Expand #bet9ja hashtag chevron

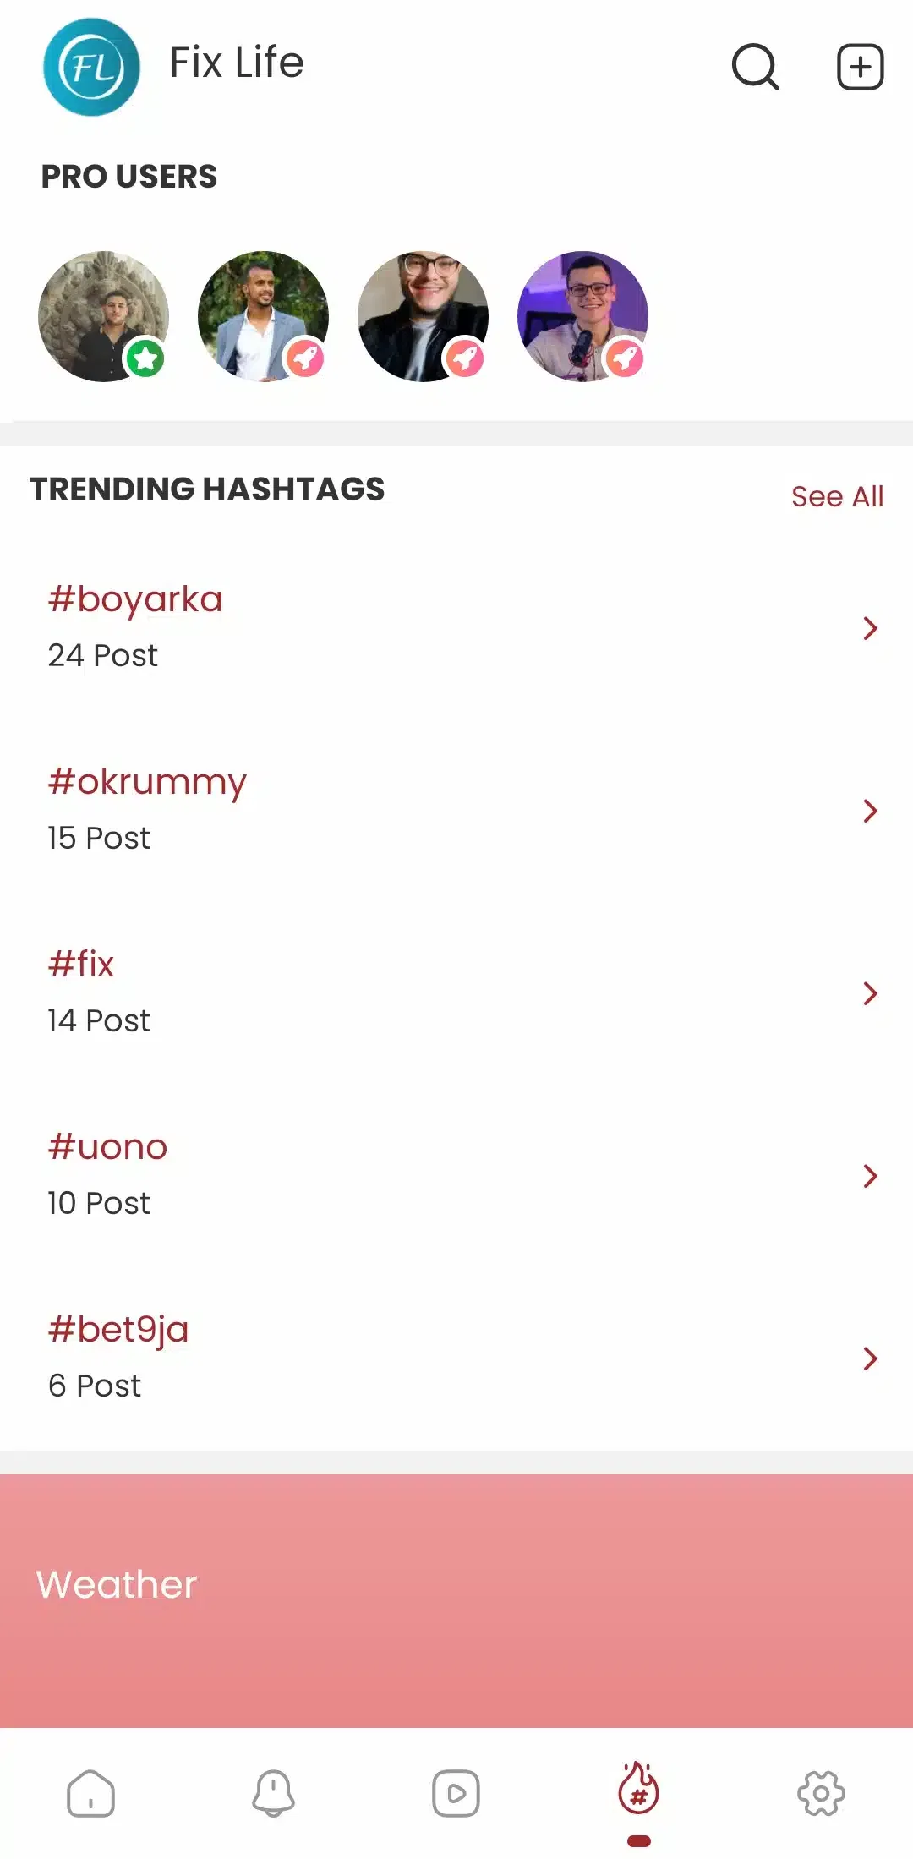[x=870, y=1359]
